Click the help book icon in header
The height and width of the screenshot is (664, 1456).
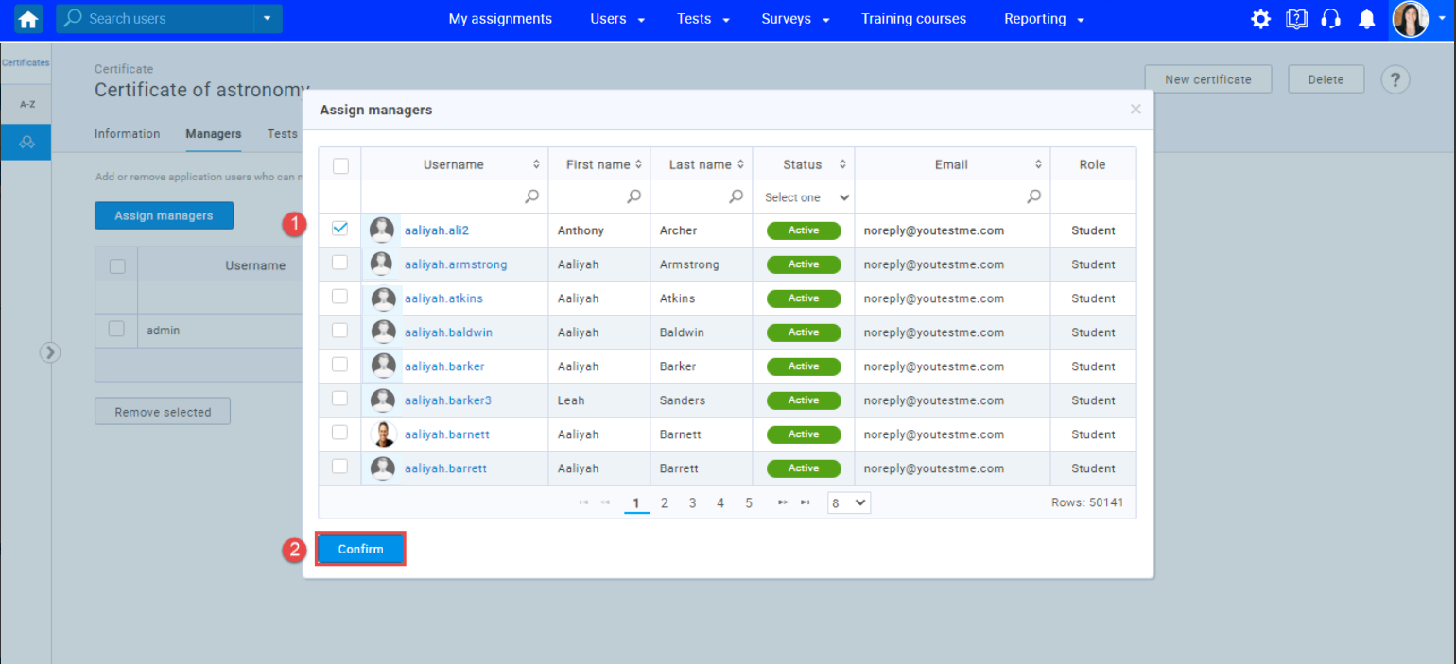click(x=1296, y=19)
